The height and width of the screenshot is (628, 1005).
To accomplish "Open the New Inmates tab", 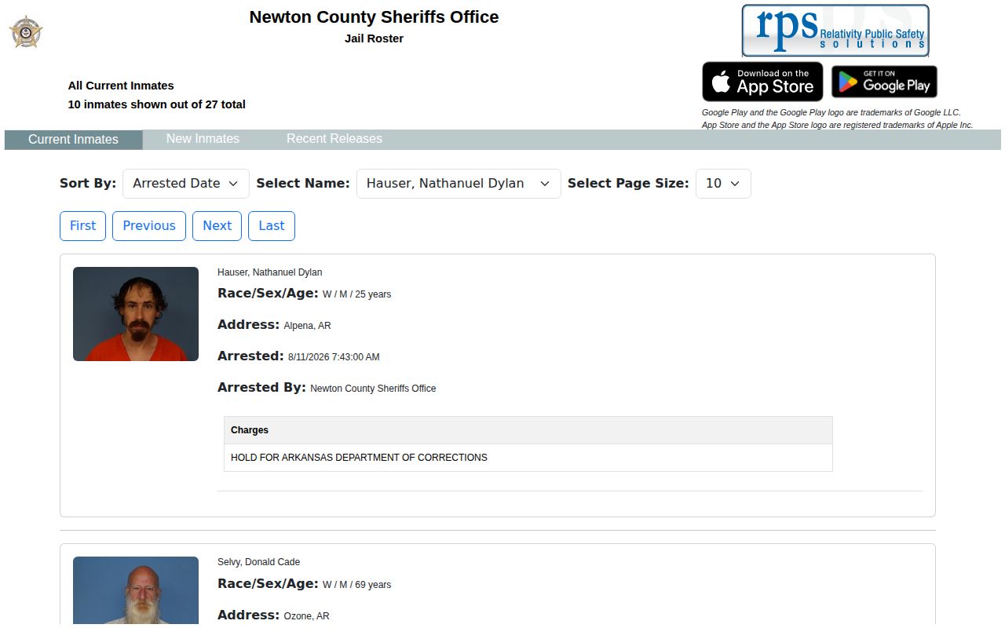I will [x=203, y=139].
